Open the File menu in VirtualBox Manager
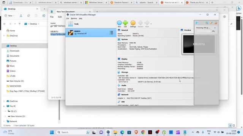 (x=68, y=19)
